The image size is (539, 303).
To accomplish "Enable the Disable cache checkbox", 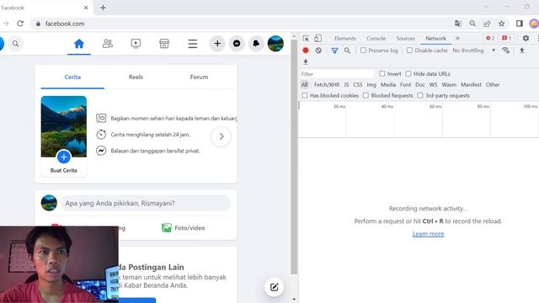I will click(x=409, y=50).
